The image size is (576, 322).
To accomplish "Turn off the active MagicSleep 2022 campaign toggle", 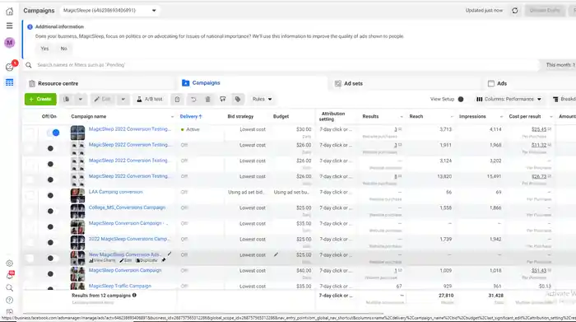I will point(53,133).
